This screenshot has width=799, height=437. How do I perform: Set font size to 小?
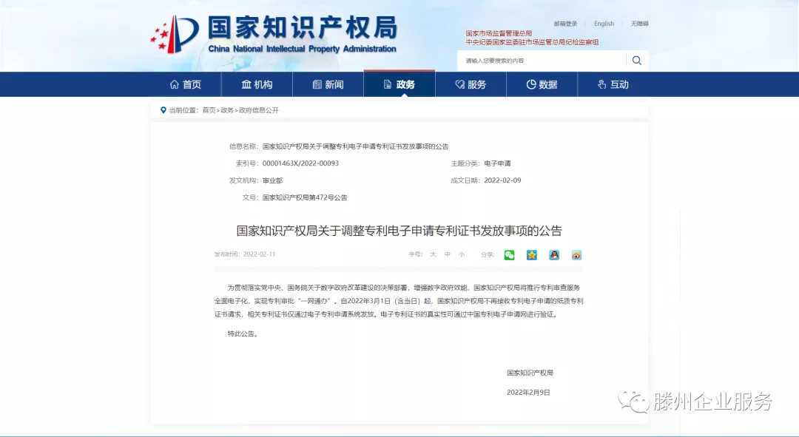pos(462,254)
